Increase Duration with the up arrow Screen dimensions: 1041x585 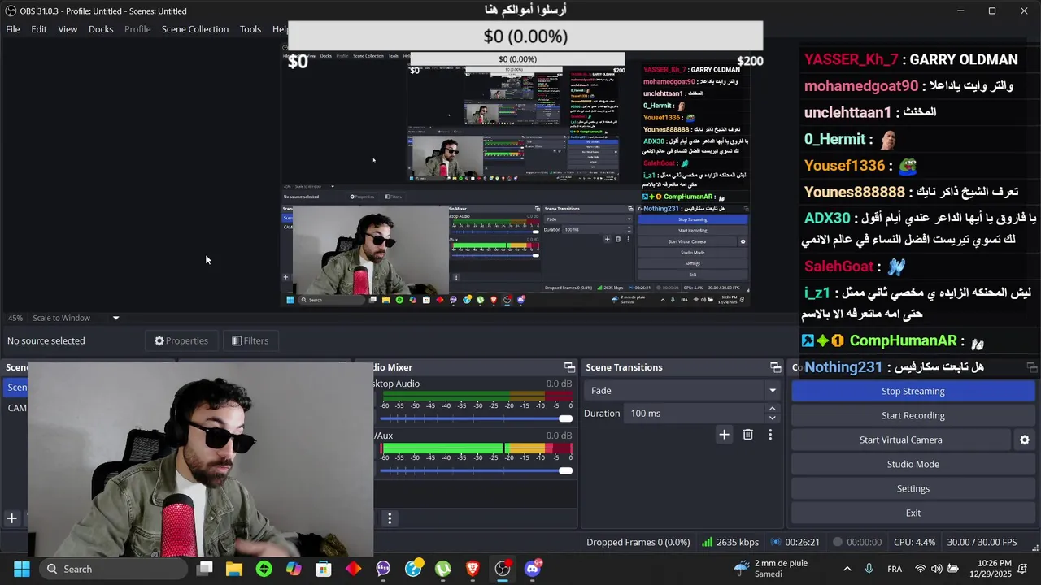point(773,409)
